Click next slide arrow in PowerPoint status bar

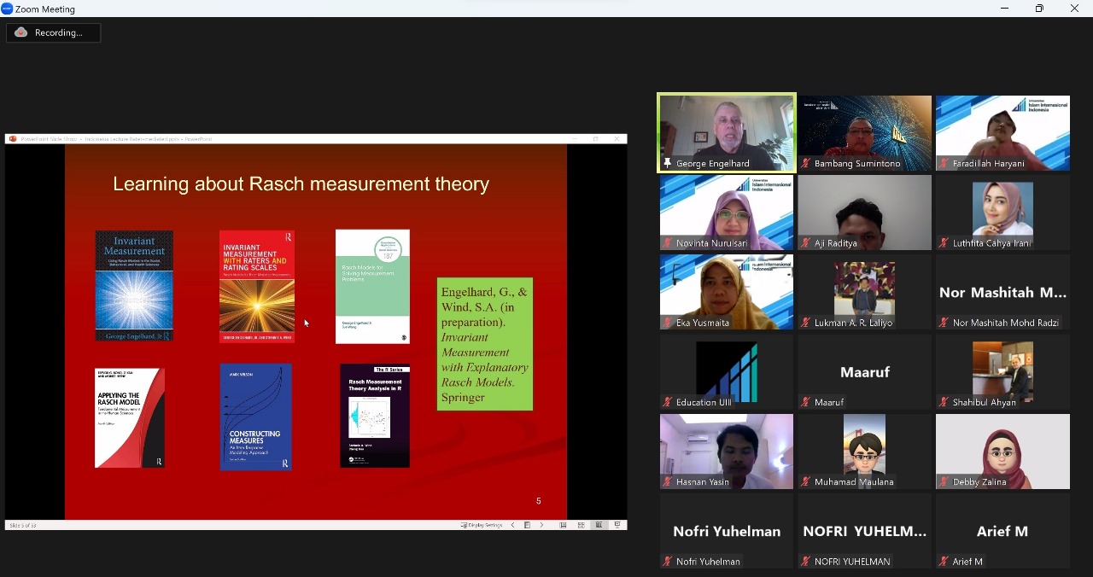pyautogui.click(x=541, y=525)
